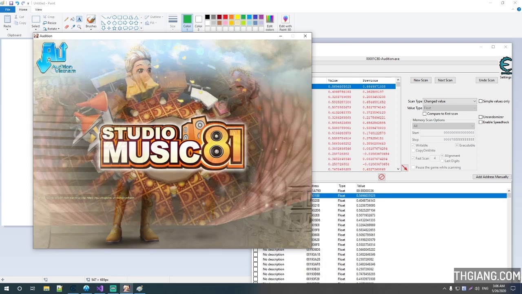Click the red no-entry clear list icon
The height and width of the screenshot is (294, 522).
point(381,177)
